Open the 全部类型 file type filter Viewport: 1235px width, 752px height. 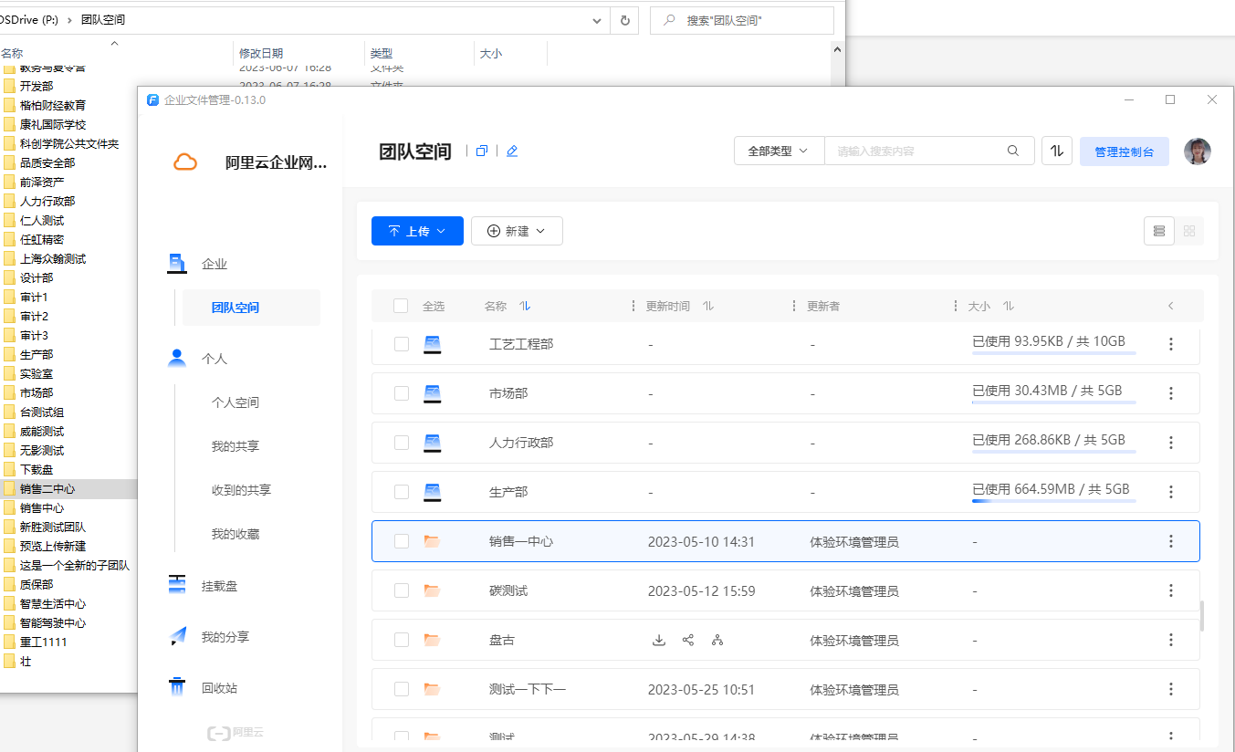click(779, 151)
